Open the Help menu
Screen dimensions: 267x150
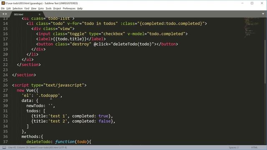[x=80, y=8]
